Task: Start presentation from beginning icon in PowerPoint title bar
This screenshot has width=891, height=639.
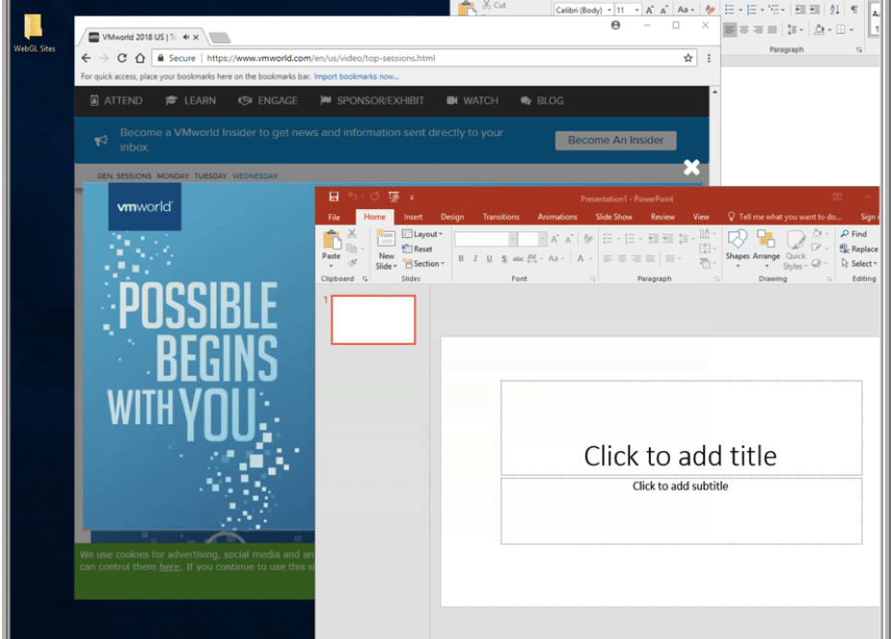Action: point(393,197)
